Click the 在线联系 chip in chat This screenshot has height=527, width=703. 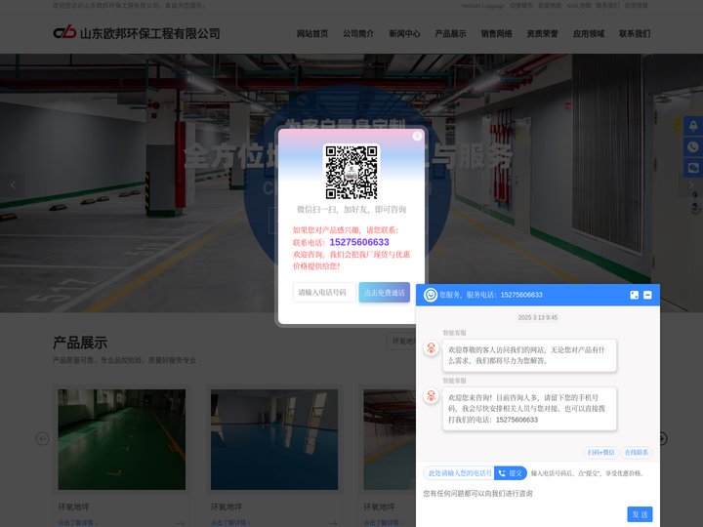coord(637,452)
